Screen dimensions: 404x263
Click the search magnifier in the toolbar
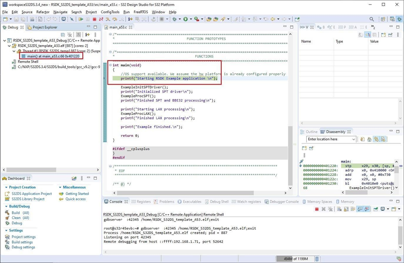[x=371, y=19]
